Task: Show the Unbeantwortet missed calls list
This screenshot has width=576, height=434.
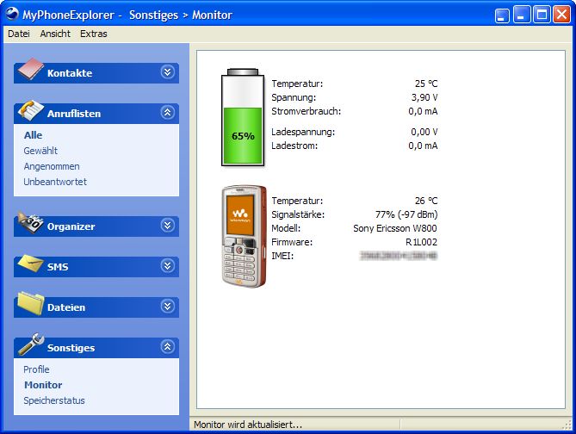Action: pyautogui.click(x=55, y=182)
